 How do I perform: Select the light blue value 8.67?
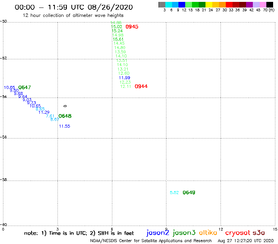(54, 119)
